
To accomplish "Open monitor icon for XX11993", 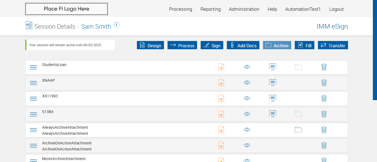I will (x=273, y=98).
